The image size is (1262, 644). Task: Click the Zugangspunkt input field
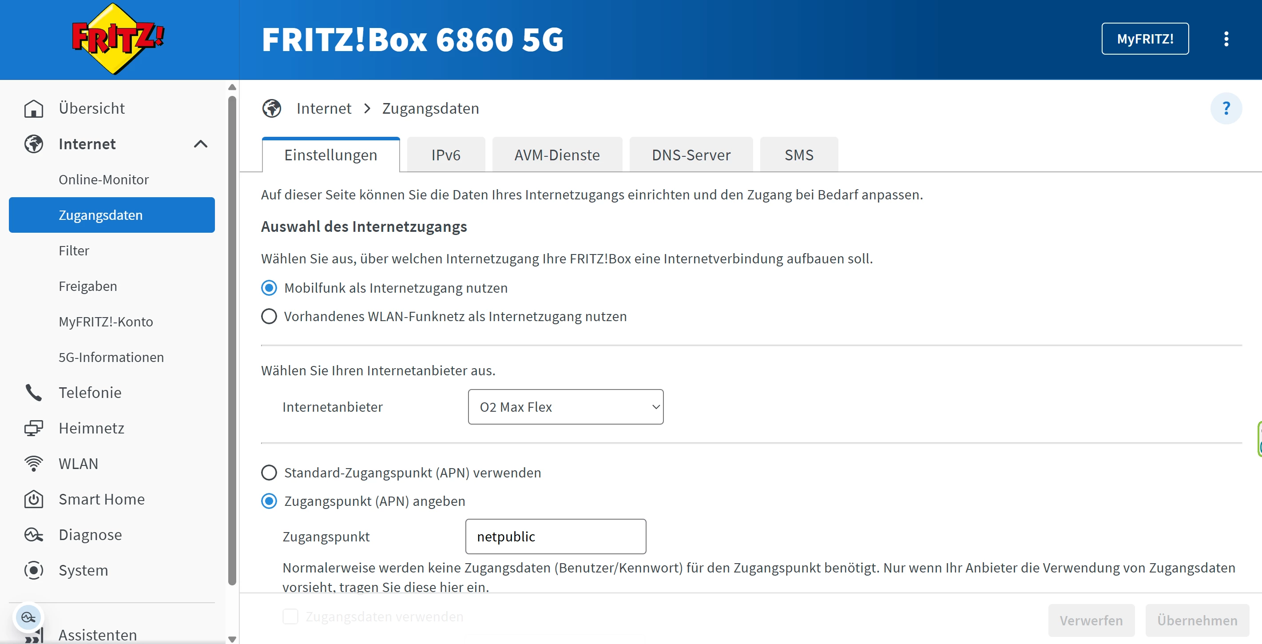click(555, 537)
